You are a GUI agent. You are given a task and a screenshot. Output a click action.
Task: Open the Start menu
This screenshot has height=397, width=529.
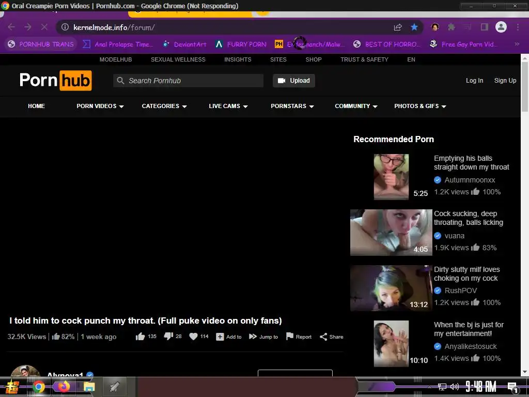click(12, 387)
